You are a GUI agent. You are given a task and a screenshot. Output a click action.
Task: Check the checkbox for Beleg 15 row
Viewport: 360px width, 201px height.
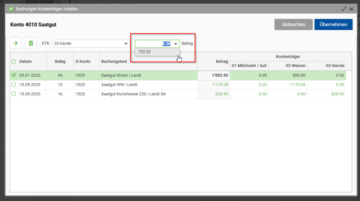click(x=13, y=85)
